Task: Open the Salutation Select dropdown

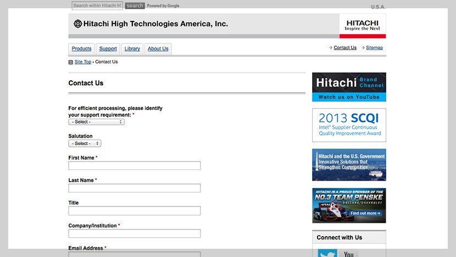Action: 85,144
